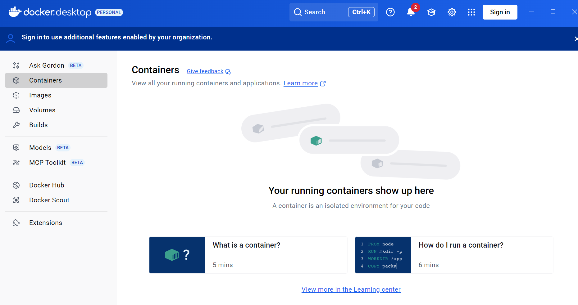Click the Containers cube icon in sidebar
The height and width of the screenshot is (305, 578).
click(16, 80)
